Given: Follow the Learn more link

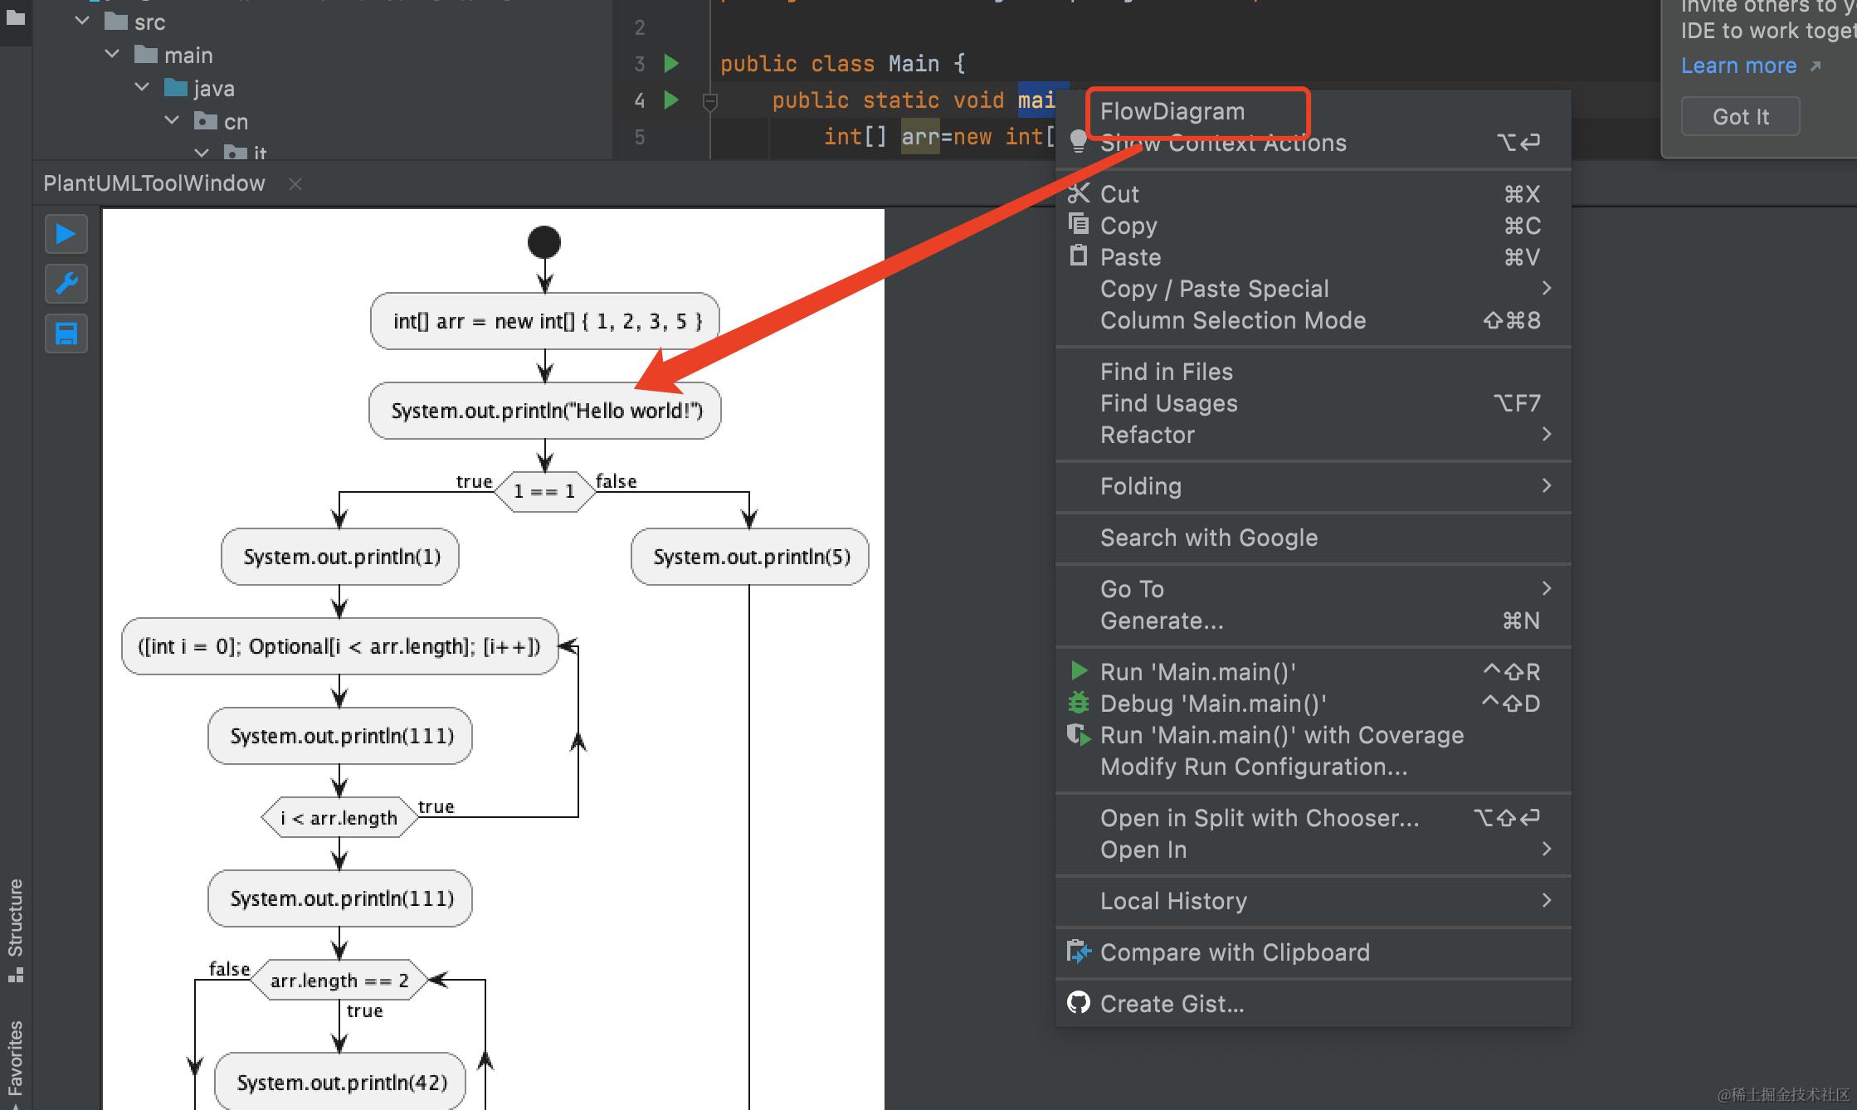Looking at the screenshot, I should coord(1738,66).
